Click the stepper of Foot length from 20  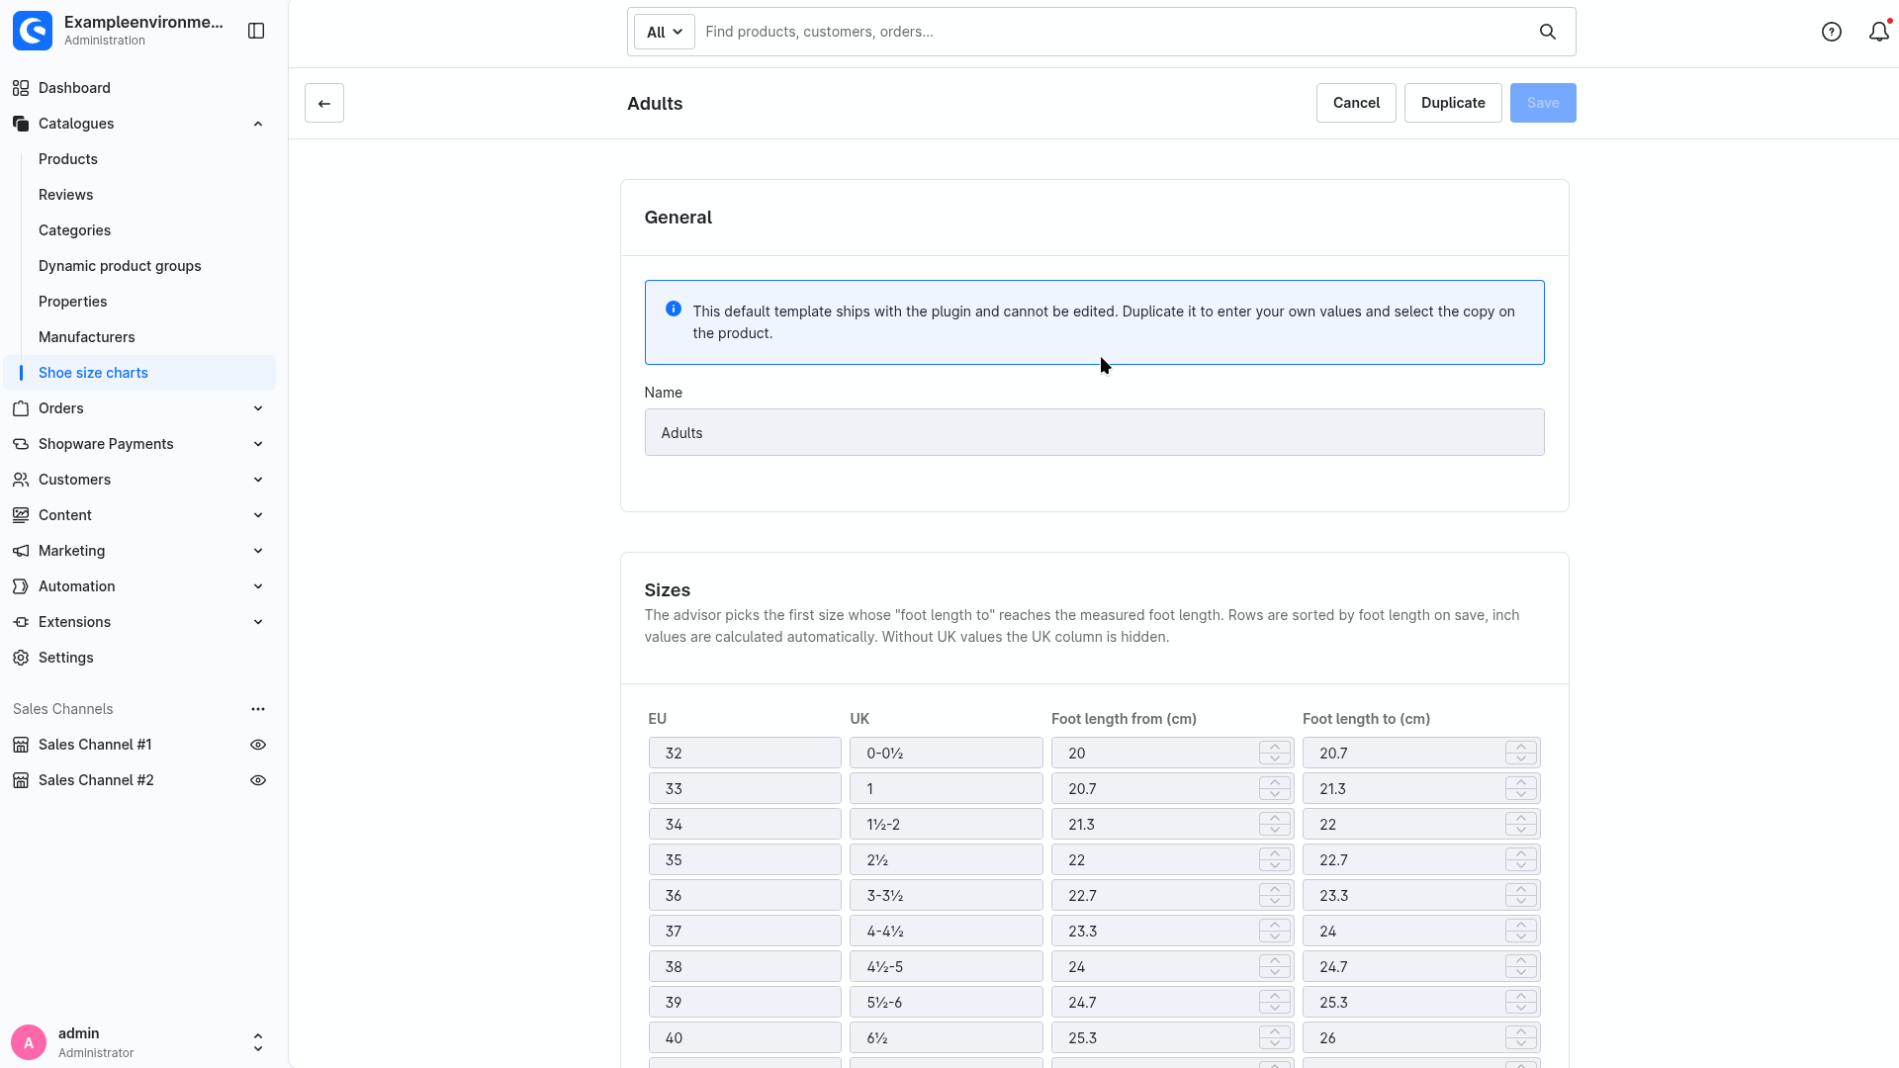pos(1275,753)
